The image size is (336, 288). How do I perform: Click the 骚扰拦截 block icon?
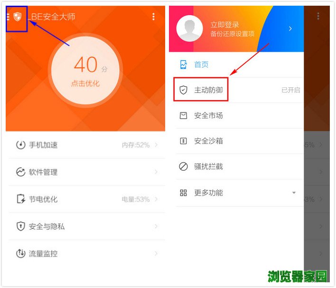tap(183, 167)
